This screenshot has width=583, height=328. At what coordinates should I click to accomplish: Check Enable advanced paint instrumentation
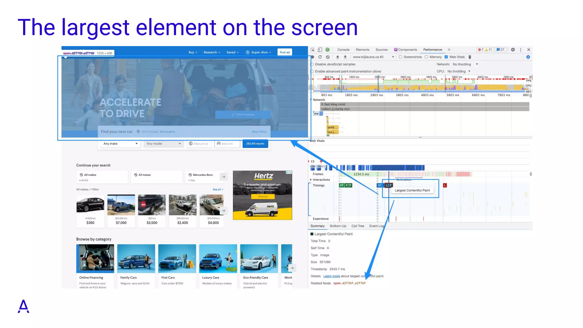312,71
